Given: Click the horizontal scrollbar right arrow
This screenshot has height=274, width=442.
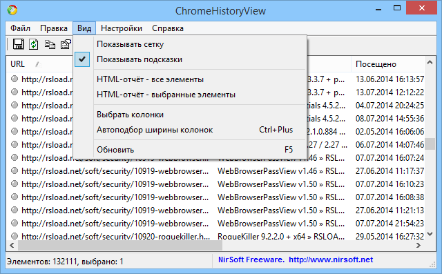Looking at the screenshot, I should coord(419,246).
